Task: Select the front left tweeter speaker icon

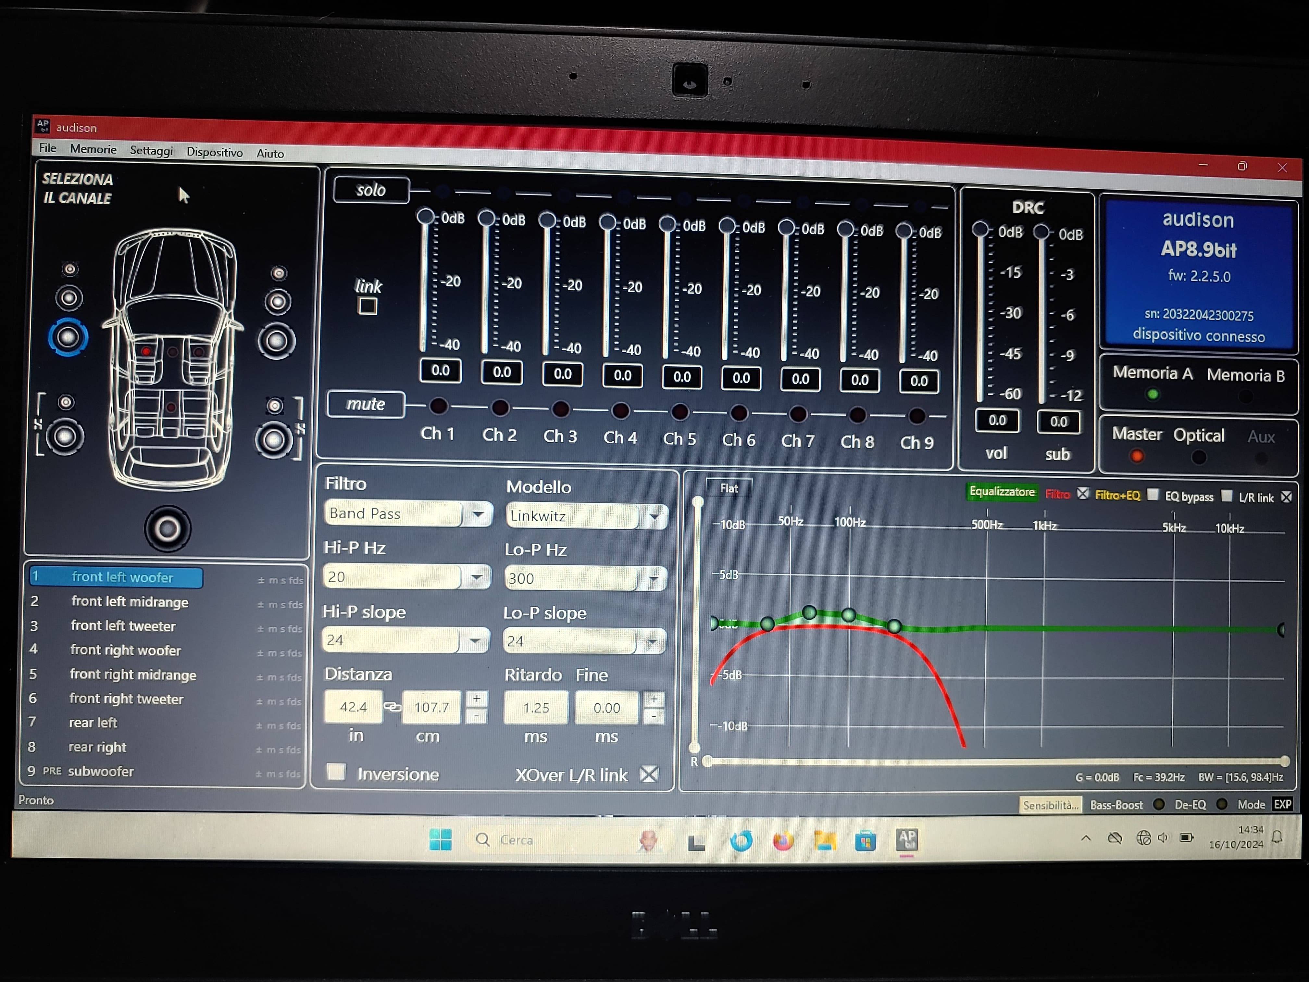Action: click(x=70, y=269)
